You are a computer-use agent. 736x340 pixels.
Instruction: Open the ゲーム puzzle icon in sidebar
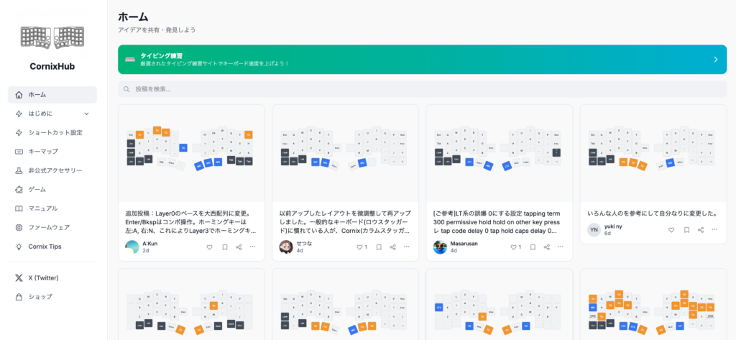[x=19, y=190]
